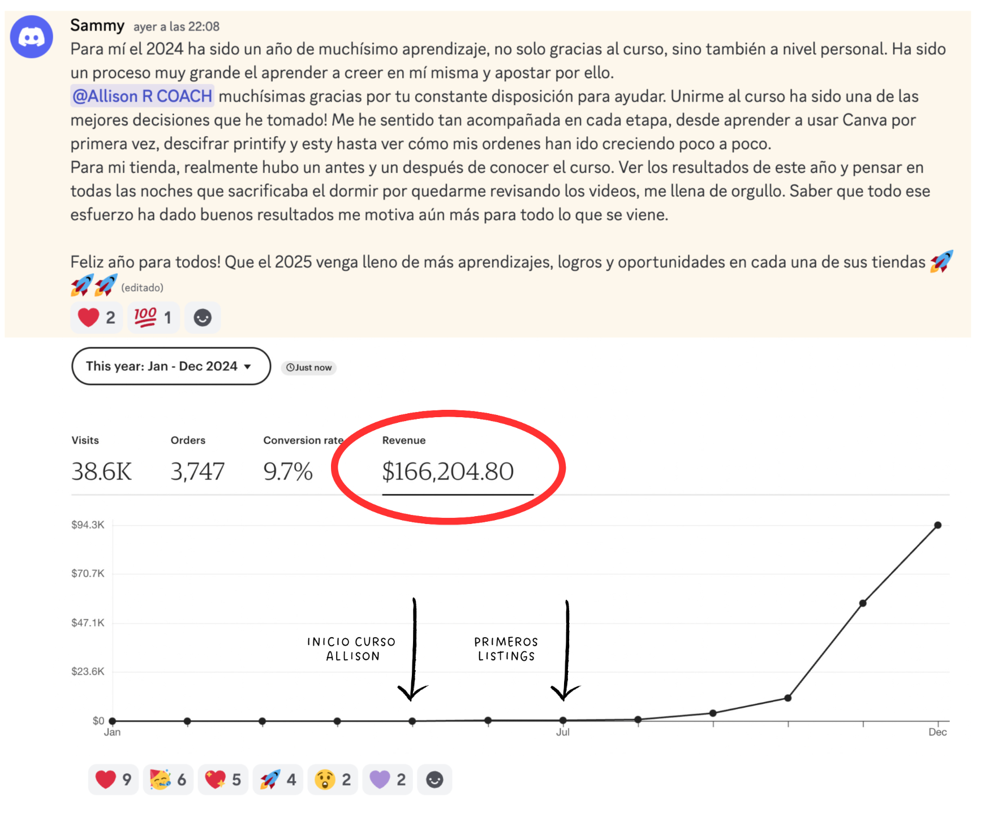981x814 pixels.
Task: Click the July data point on chart
Action: coord(563,720)
